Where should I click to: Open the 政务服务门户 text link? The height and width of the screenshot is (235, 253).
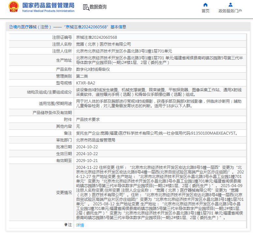pyautogui.click(x=230, y=11)
